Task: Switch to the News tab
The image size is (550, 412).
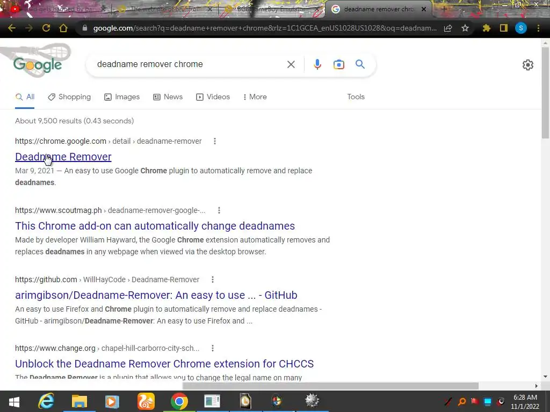Action: (168, 97)
